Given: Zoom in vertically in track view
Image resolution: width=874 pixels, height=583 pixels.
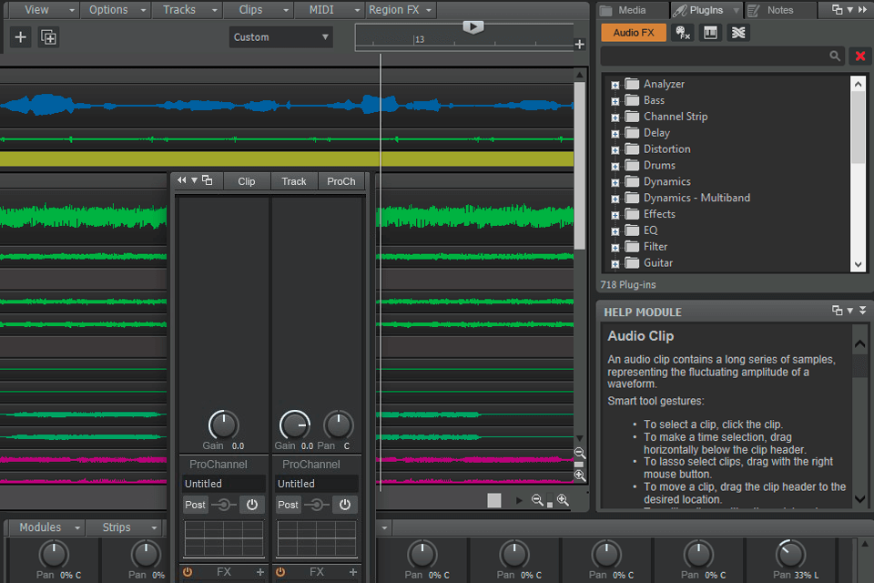Looking at the screenshot, I should 580,476.
